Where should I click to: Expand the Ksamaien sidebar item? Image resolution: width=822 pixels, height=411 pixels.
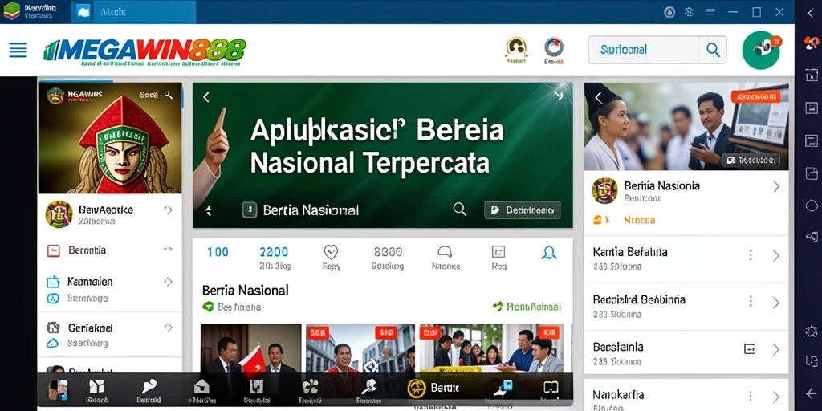pos(168,282)
